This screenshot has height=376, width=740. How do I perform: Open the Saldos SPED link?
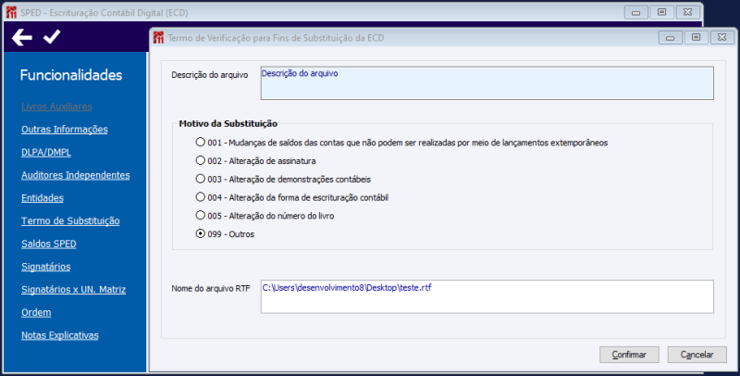click(x=49, y=244)
